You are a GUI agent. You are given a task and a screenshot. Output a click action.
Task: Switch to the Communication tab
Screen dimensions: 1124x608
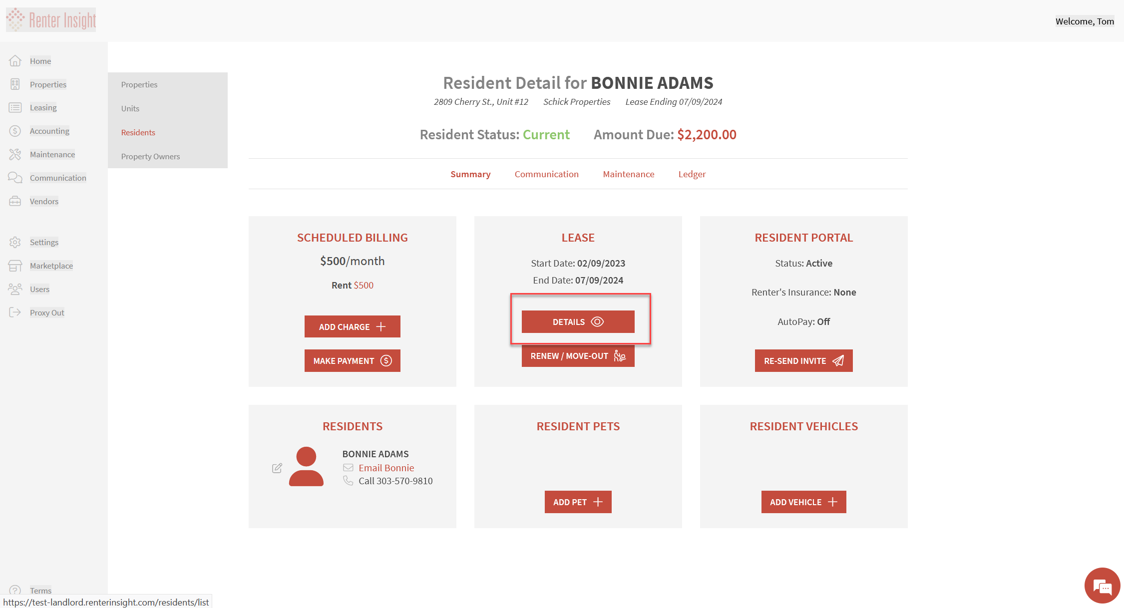pos(546,174)
